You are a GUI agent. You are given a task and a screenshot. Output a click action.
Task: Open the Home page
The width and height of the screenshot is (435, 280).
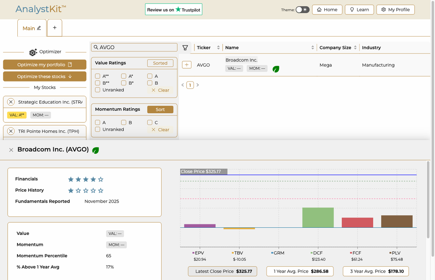tap(327, 10)
